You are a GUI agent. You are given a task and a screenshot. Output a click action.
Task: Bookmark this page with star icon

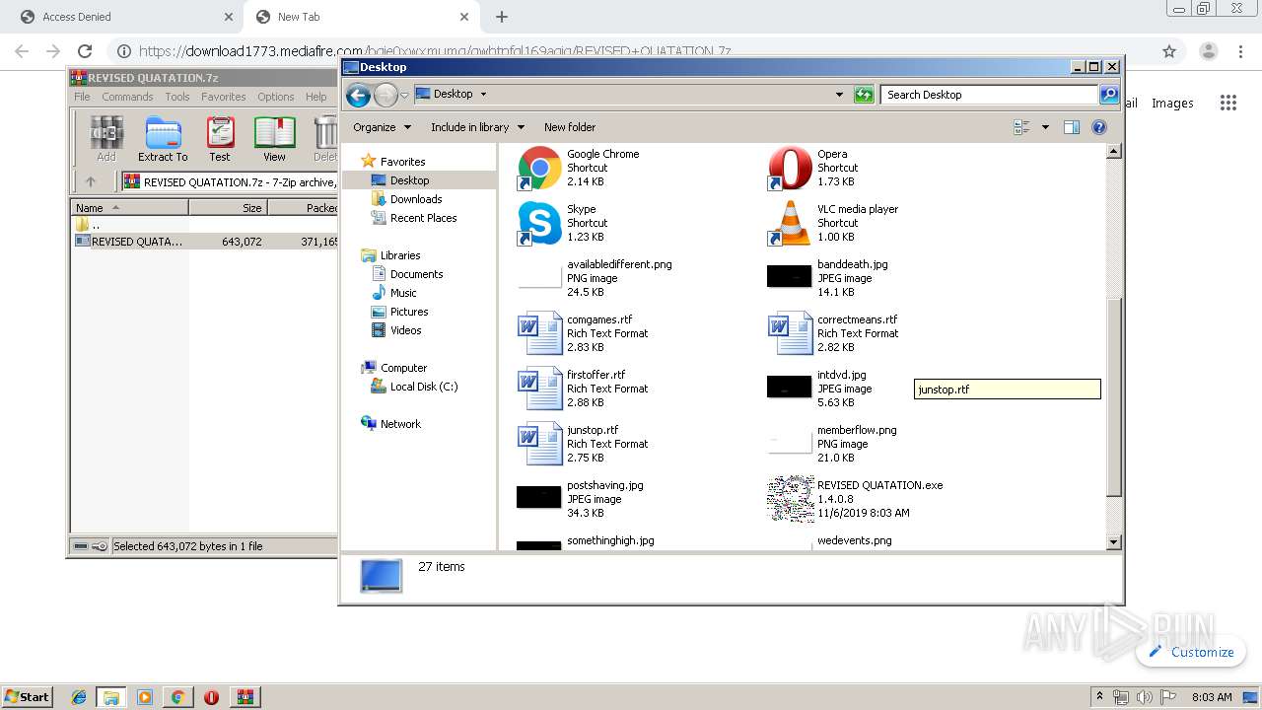point(1169,51)
